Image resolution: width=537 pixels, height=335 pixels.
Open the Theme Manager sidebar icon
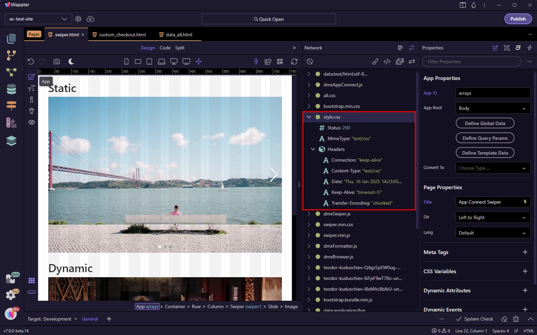click(x=11, y=123)
